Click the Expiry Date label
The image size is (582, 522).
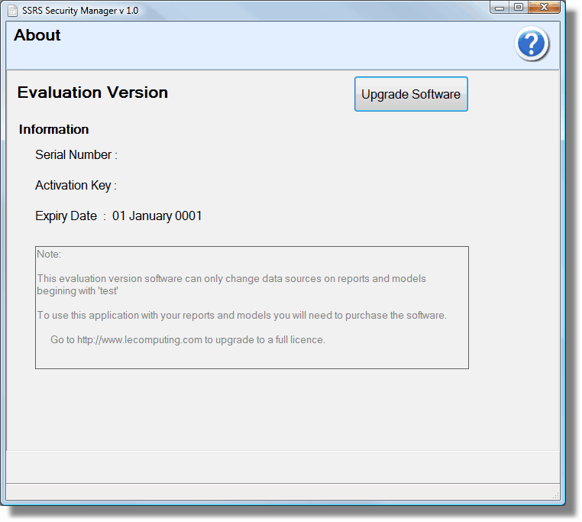(x=66, y=216)
